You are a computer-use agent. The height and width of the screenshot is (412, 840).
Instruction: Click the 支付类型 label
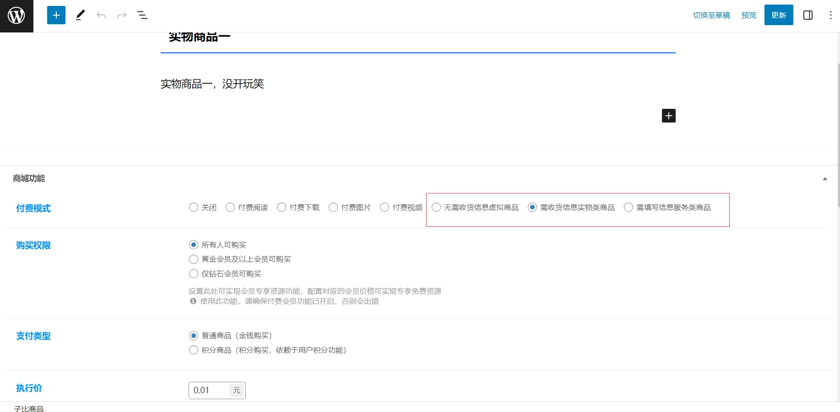33,336
